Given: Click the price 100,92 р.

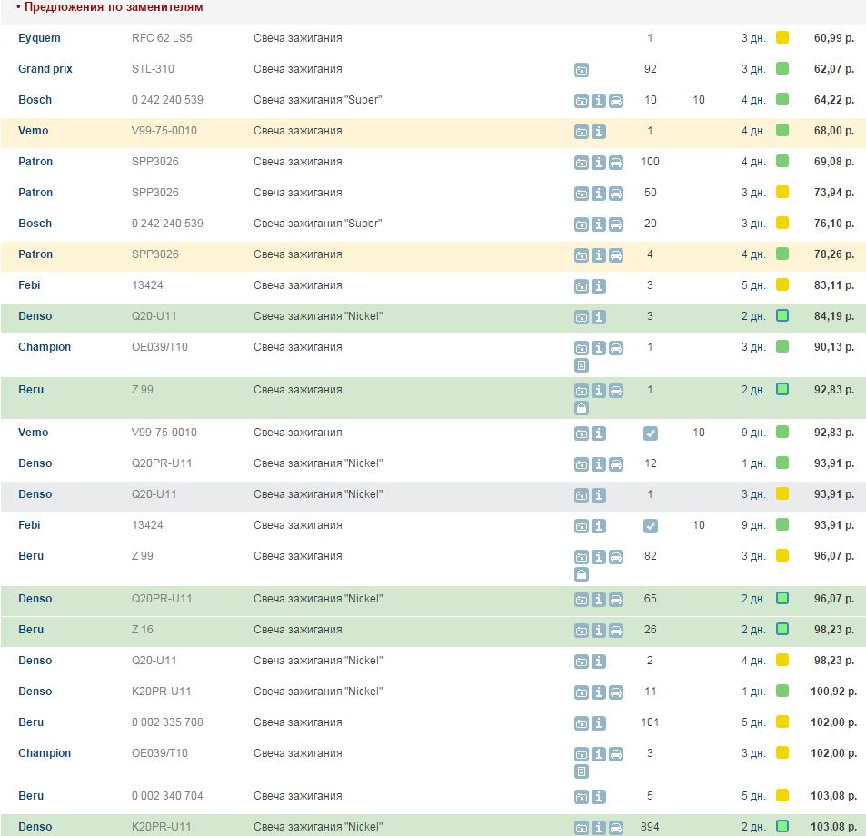Looking at the screenshot, I should click(834, 692).
